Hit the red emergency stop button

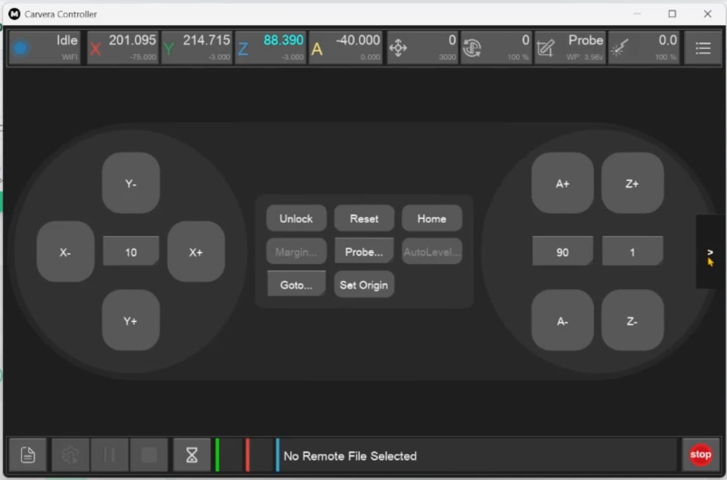pyautogui.click(x=700, y=455)
